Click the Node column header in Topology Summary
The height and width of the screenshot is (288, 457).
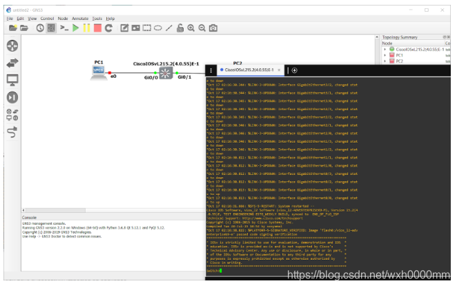coord(413,43)
